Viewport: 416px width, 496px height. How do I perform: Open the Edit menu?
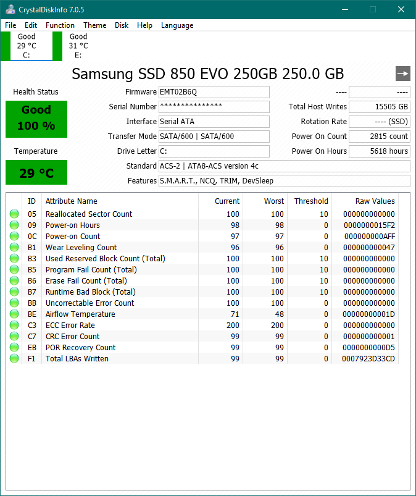(x=31, y=25)
